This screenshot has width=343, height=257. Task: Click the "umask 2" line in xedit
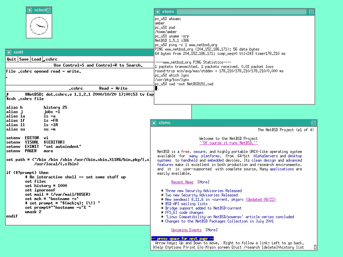(x=33, y=212)
